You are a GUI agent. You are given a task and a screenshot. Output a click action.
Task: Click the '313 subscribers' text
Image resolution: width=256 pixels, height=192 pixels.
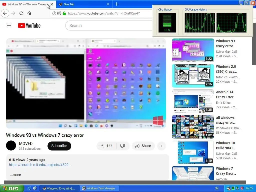(x=30, y=148)
